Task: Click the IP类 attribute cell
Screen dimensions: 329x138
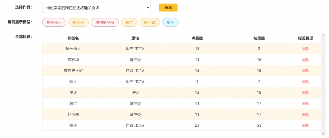Action: [135, 92]
